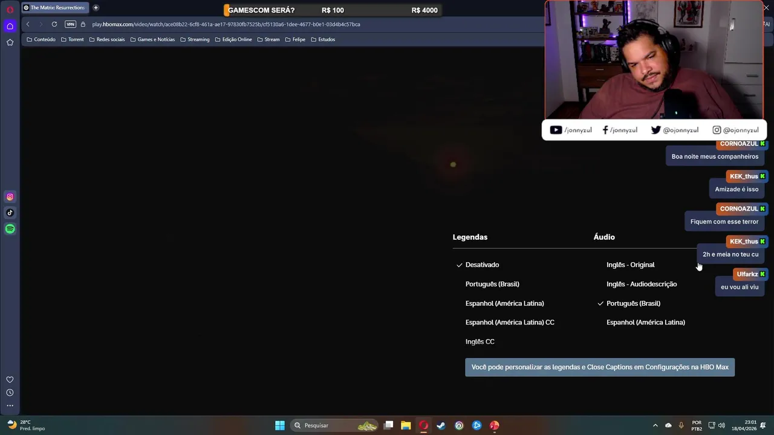
Task: Open the Torrent bookmarks folder
Action: click(x=72, y=39)
